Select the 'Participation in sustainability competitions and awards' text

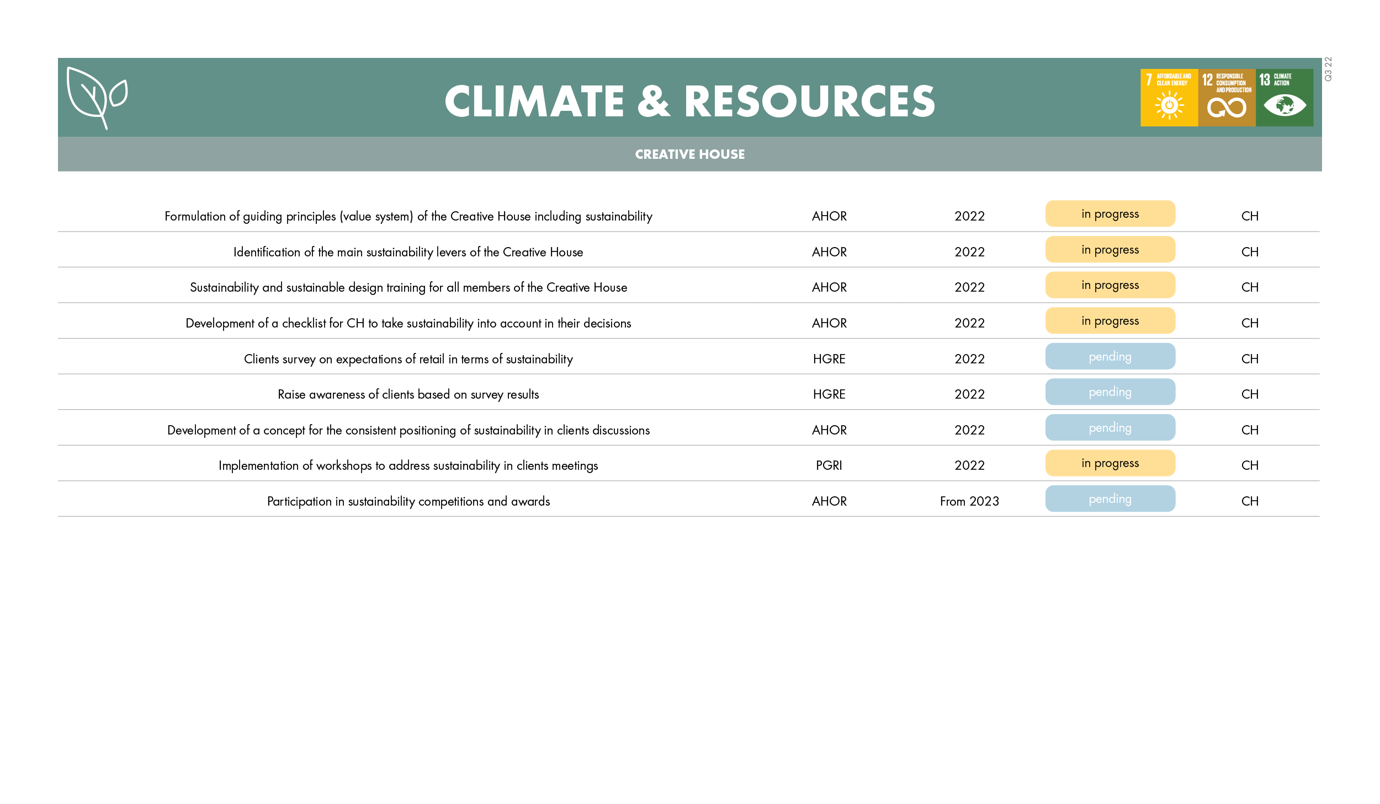coord(408,501)
